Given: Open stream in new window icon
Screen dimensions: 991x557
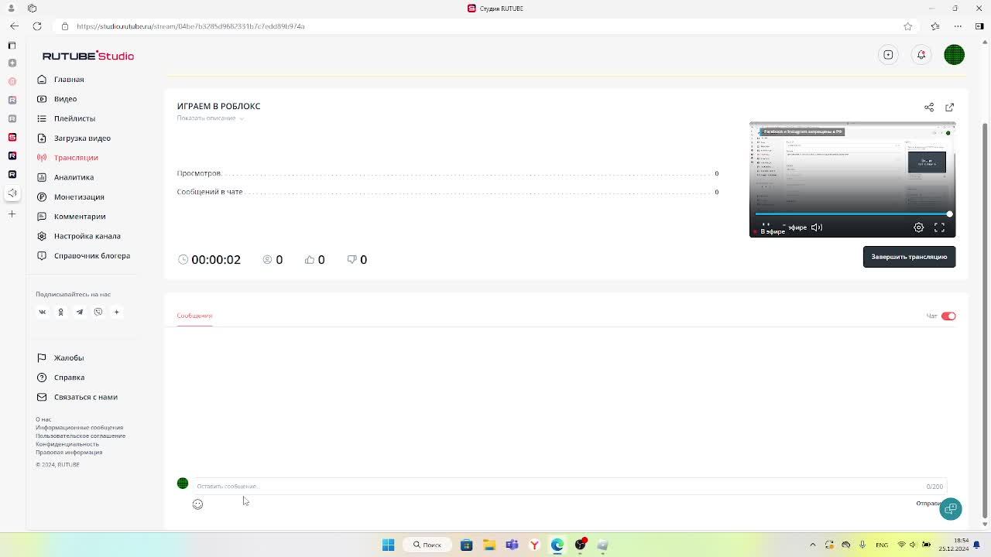Looking at the screenshot, I should 949,107.
